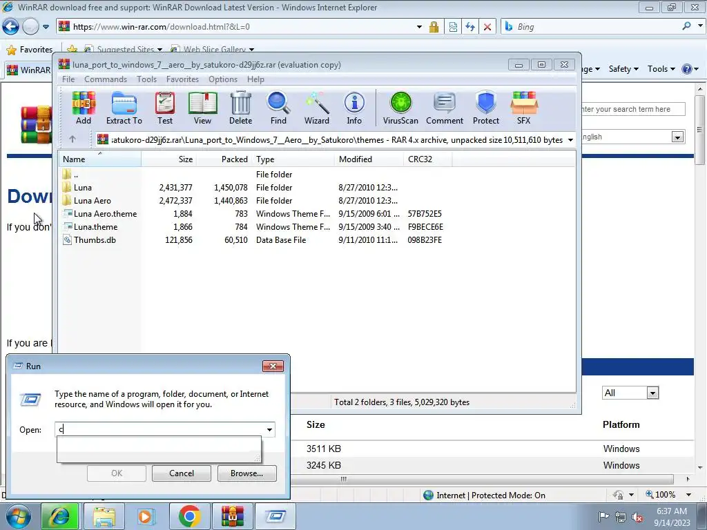
Task: Open WinRAR Commands menu
Action: pos(106,79)
